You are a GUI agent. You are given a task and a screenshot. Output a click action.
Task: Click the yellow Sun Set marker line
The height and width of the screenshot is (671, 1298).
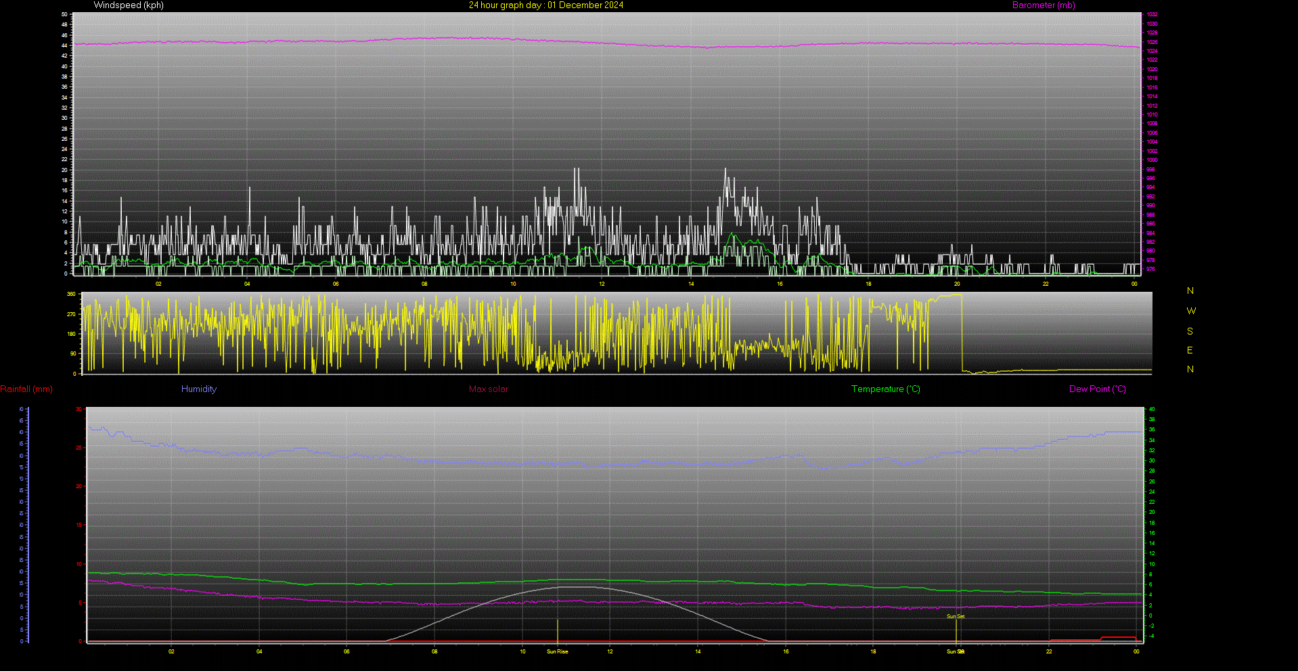tap(956, 630)
